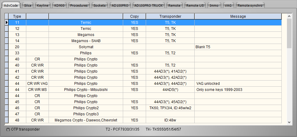Select the Remote US tab
Viewport: 297px width, 137px height.
(195, 5)
